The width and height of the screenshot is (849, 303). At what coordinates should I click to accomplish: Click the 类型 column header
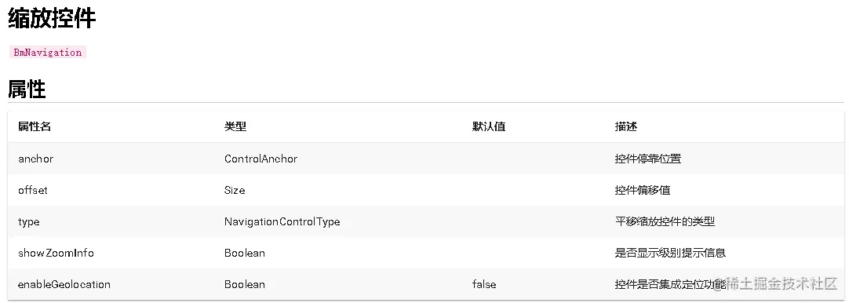click(235, 126)
